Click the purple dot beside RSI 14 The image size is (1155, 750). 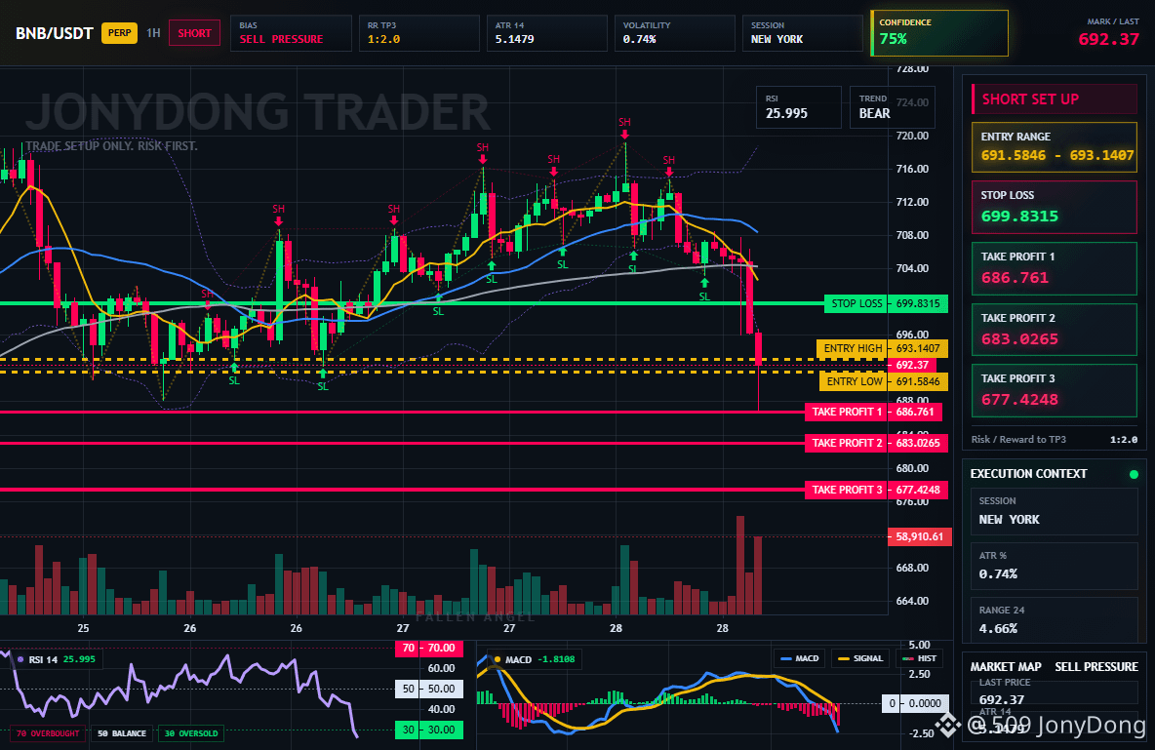click(20, 659)
